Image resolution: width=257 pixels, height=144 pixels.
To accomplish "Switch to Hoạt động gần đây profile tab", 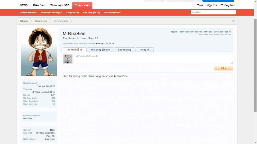I will [100, 50].
